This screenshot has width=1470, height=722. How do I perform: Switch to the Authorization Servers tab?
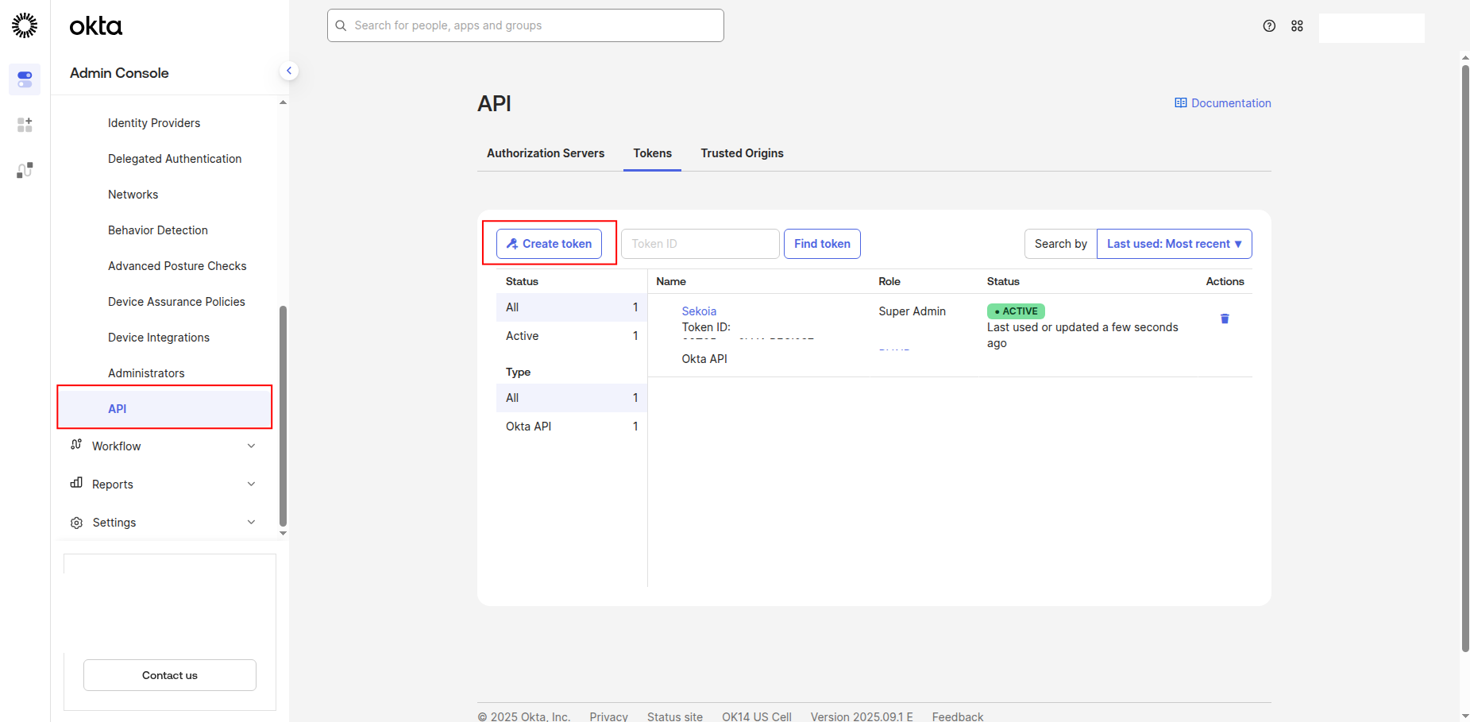click(545, 153)
